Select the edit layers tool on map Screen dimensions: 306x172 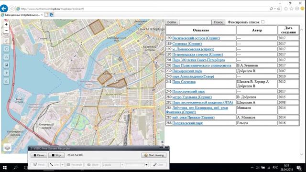click(x=6, y=81)
